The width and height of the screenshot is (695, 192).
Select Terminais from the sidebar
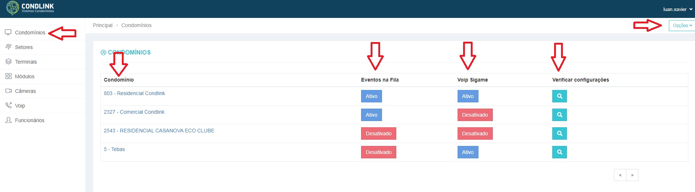click(x=26, y=62)
